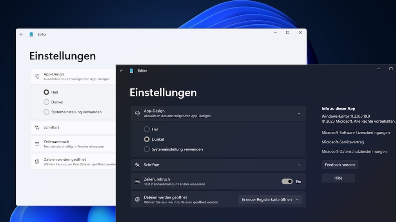Click Schriftart font icon in dark window
Viewport: 396px width, 222px height.
(137, 165)
